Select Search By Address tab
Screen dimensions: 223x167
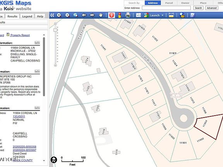(x=153, y=3)
